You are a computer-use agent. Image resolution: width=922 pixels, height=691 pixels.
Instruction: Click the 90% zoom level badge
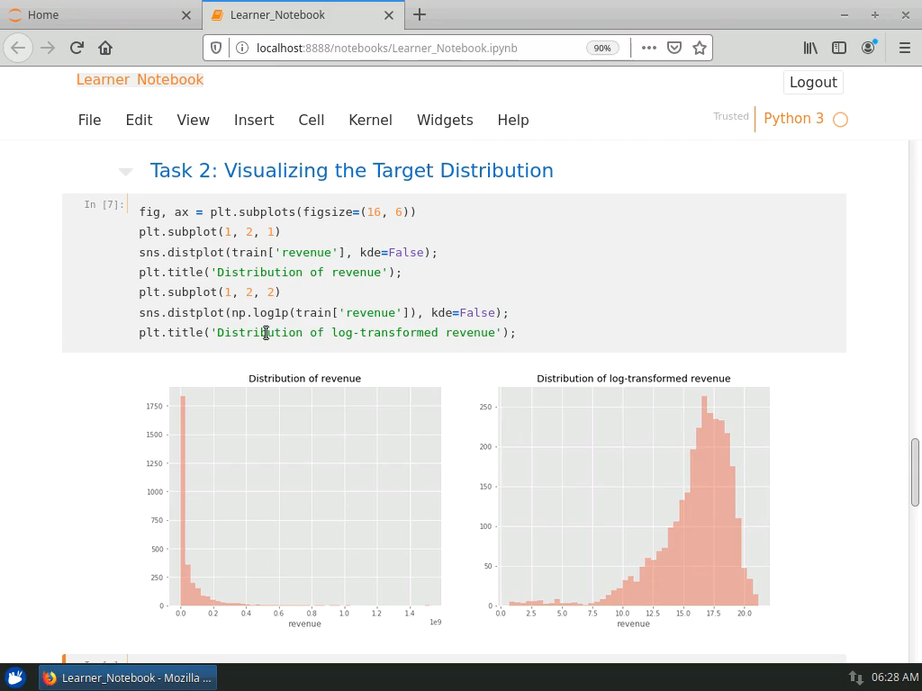point(602,49)
